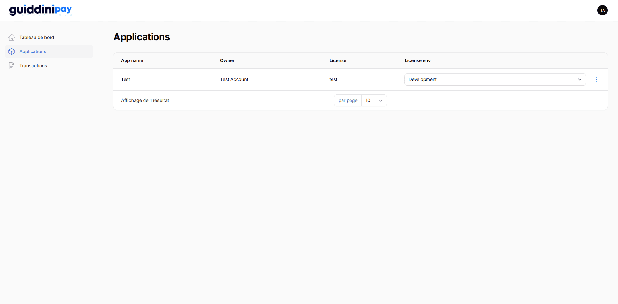
Task: Click the Transactions document icon
Action: (x=12, y=65)
